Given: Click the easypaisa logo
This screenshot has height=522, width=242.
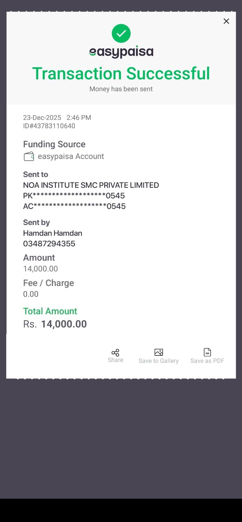Looking at the screenshot, I should tap(121, 52).
